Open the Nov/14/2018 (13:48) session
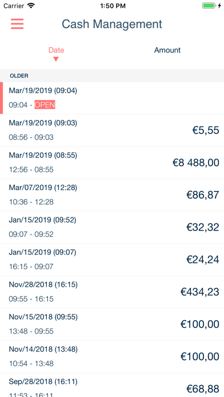The width and height of the screenshot is (224, 397). (x=112, y=357)
